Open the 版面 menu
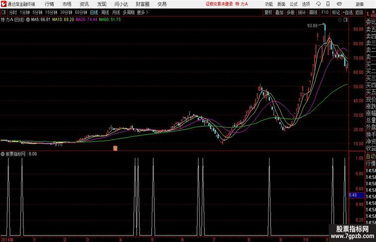The width and height of the screenshot is (376, 242). pyautogui.click(x=282, y=4)
